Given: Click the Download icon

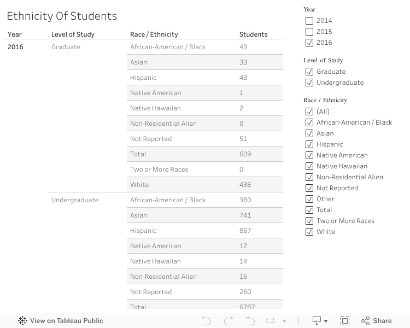Looking at the screenshot, I should (x=317, y=321).
